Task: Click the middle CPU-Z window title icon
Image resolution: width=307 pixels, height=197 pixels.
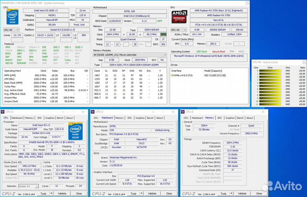Action: tap(93, 112)
